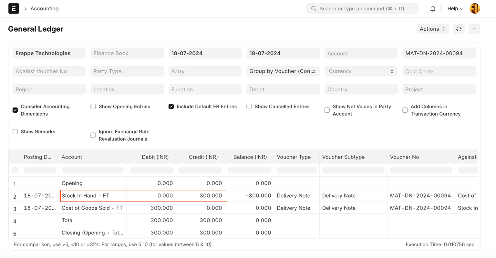The width and height of the screenshot is (496, 258).
Task: Enable Show Opening Entries checkbox
Action: coord(93,107)
